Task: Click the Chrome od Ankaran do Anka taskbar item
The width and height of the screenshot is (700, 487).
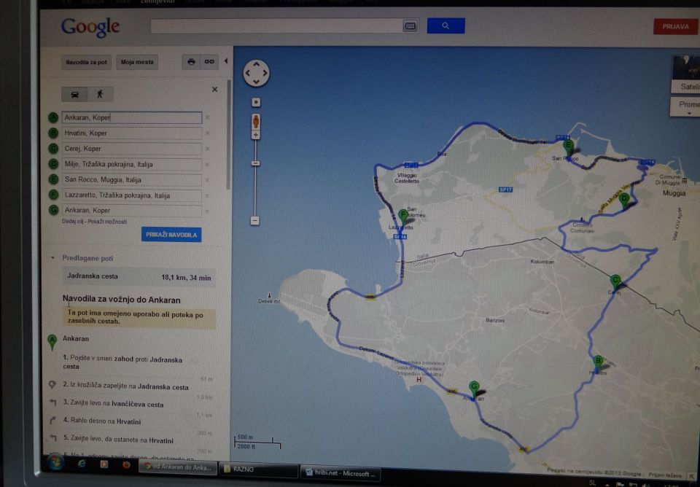Action: click(x=178, y=467)
